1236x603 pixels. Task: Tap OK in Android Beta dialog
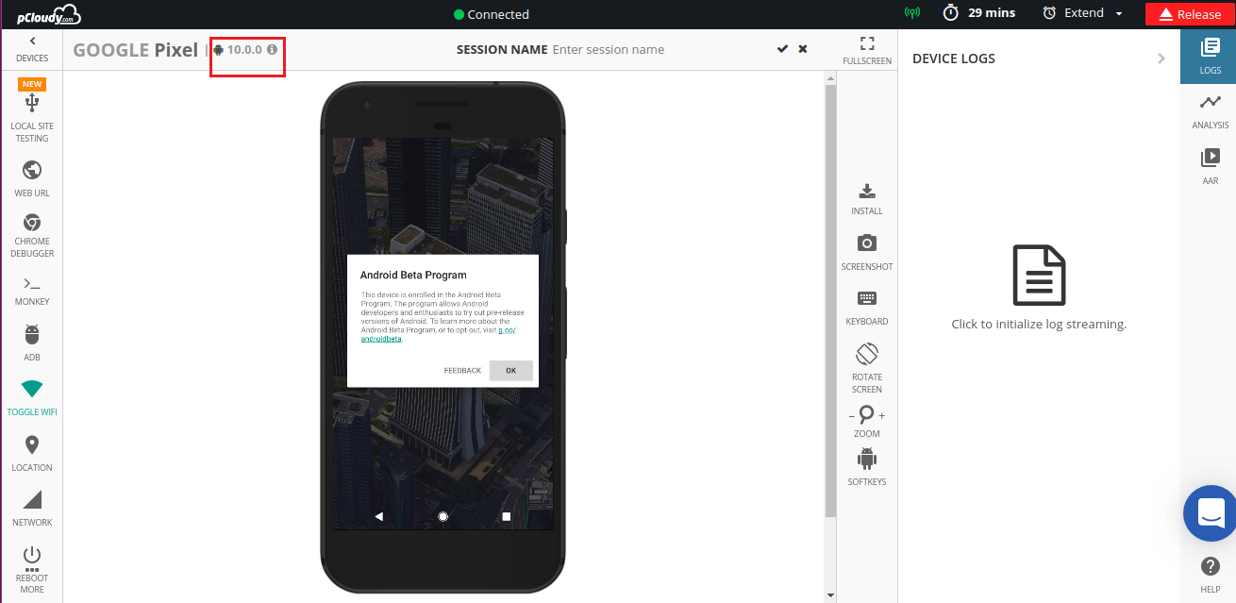(x=510, y=371)
